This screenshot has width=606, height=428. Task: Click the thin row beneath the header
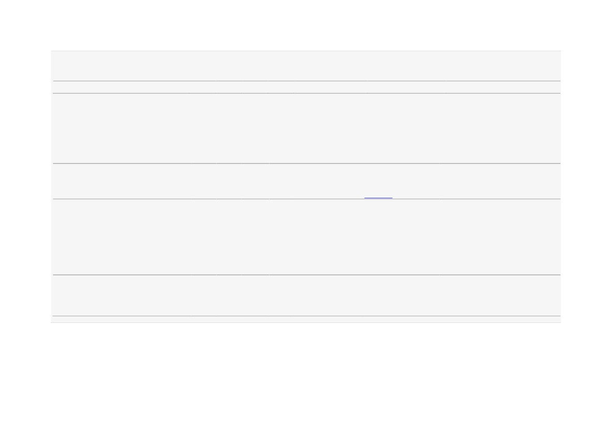[307, 87]
